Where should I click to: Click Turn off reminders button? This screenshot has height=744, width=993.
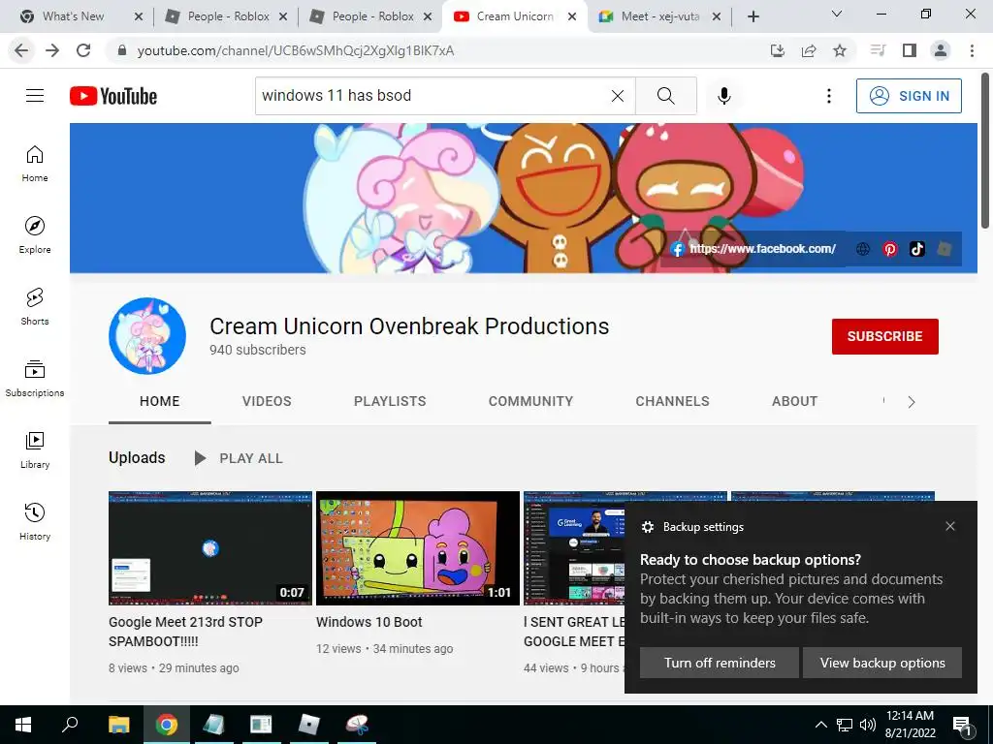[x=719, y=663]
